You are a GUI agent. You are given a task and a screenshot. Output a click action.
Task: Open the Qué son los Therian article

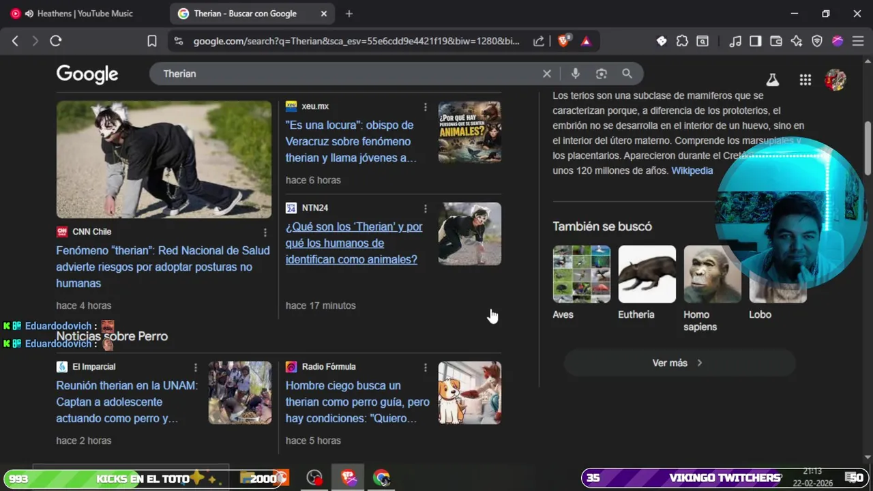point(353,243)
